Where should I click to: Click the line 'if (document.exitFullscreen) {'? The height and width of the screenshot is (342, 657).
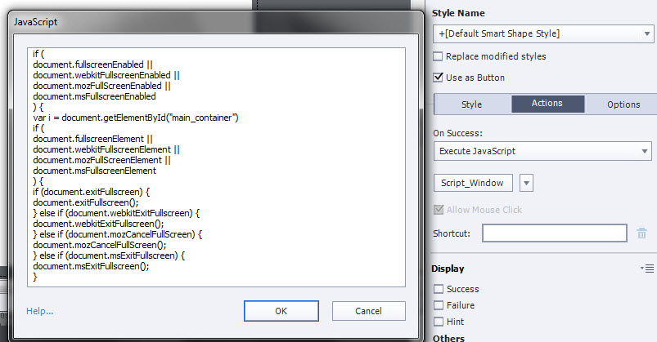(x=92, y=192)
